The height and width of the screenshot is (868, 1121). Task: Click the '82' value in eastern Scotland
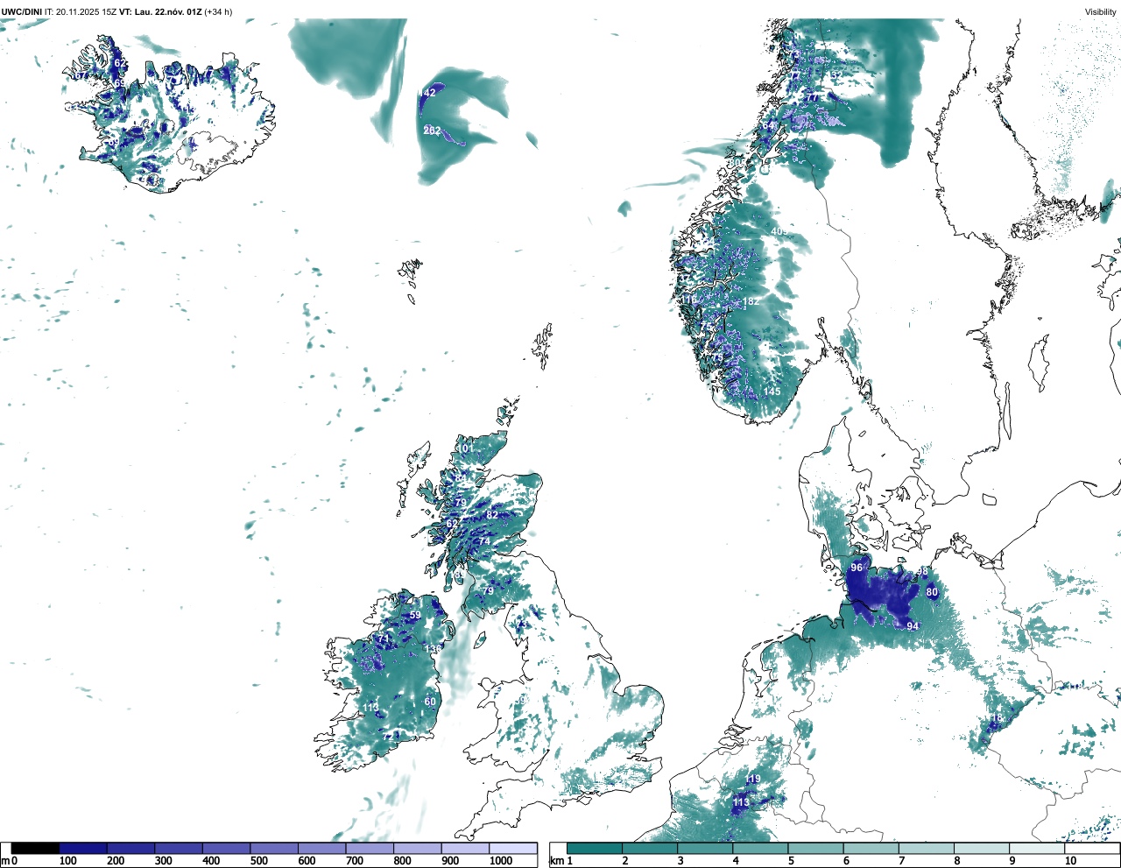492,515
